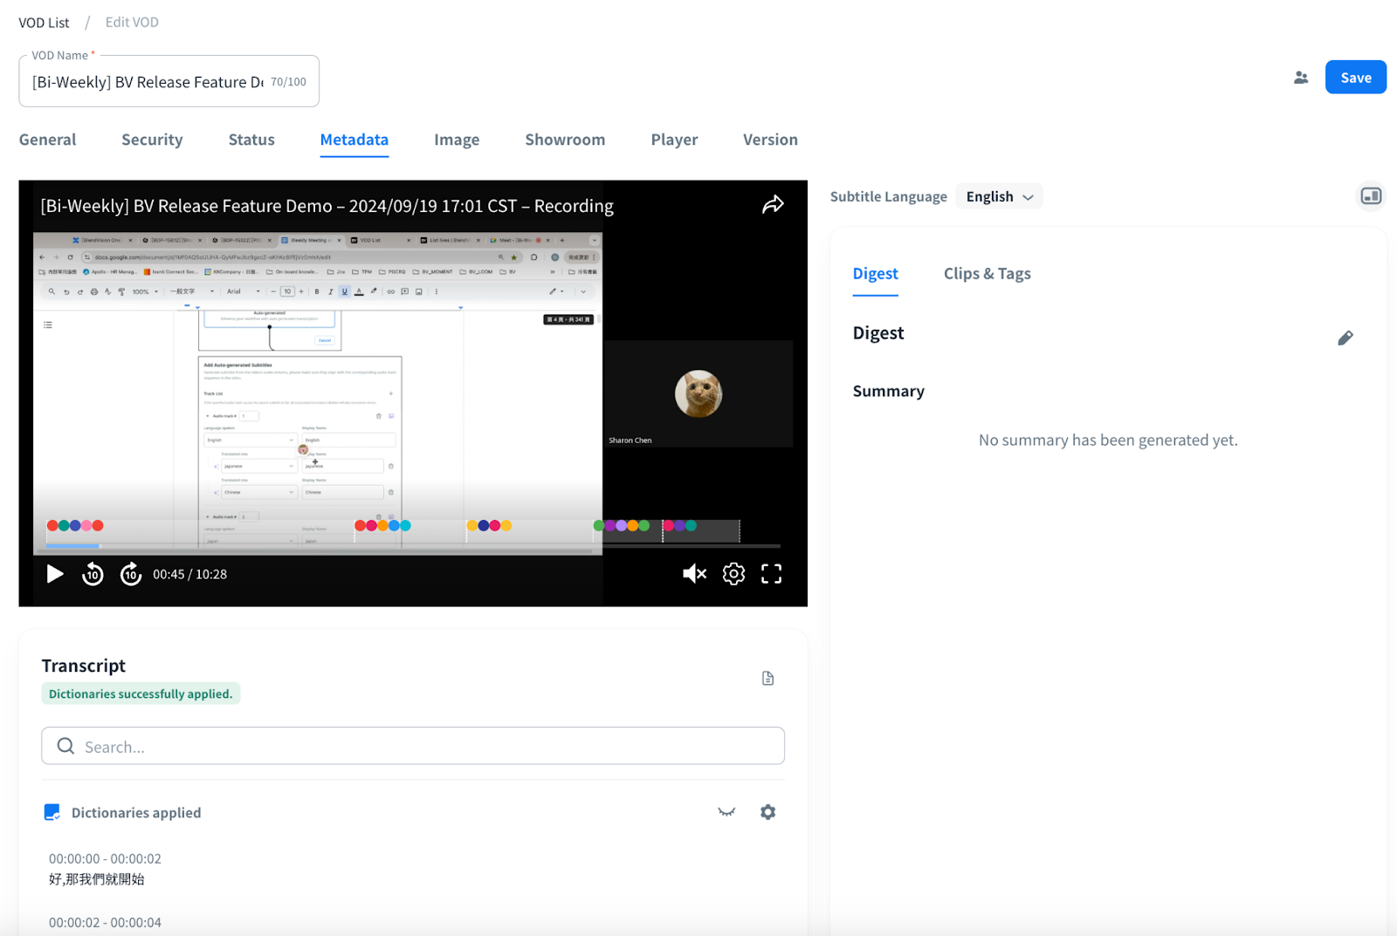The height and width of the screenshot is (936, 1397).
Task: Rewind the video 10 seconds
Action: tap(93, 574)
